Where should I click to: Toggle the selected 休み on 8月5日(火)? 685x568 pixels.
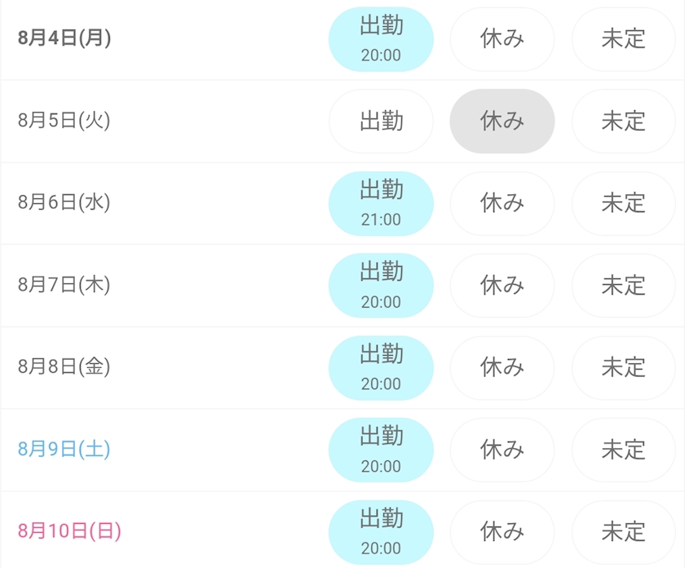pyautogui.click(x=502, y=121)
